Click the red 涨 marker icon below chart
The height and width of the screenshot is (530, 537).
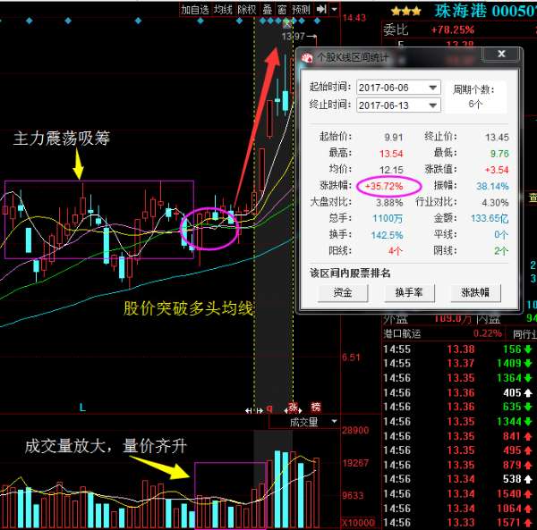pyautogui.click(x=292, y=408)
